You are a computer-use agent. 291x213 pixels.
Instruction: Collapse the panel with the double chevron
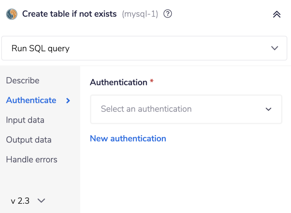point(276,14)
